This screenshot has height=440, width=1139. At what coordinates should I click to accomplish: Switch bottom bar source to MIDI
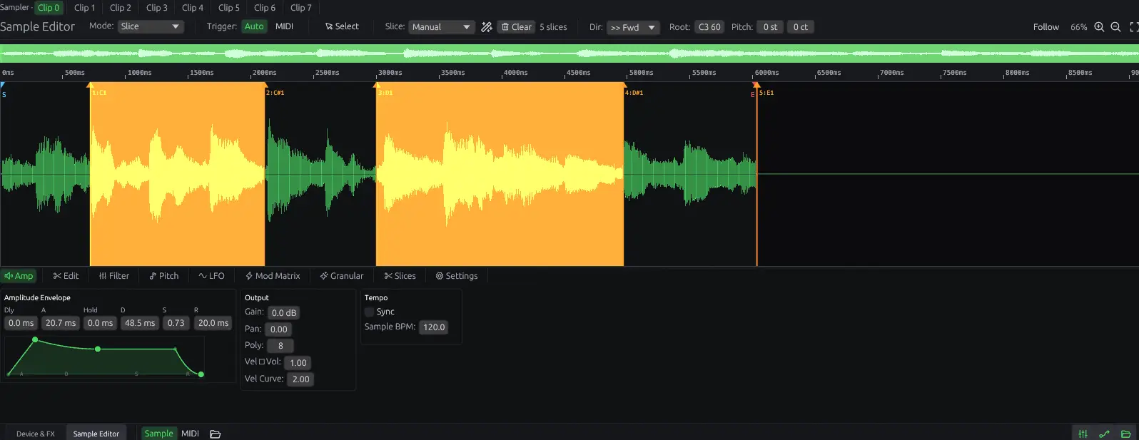click(x=190, y=434)
